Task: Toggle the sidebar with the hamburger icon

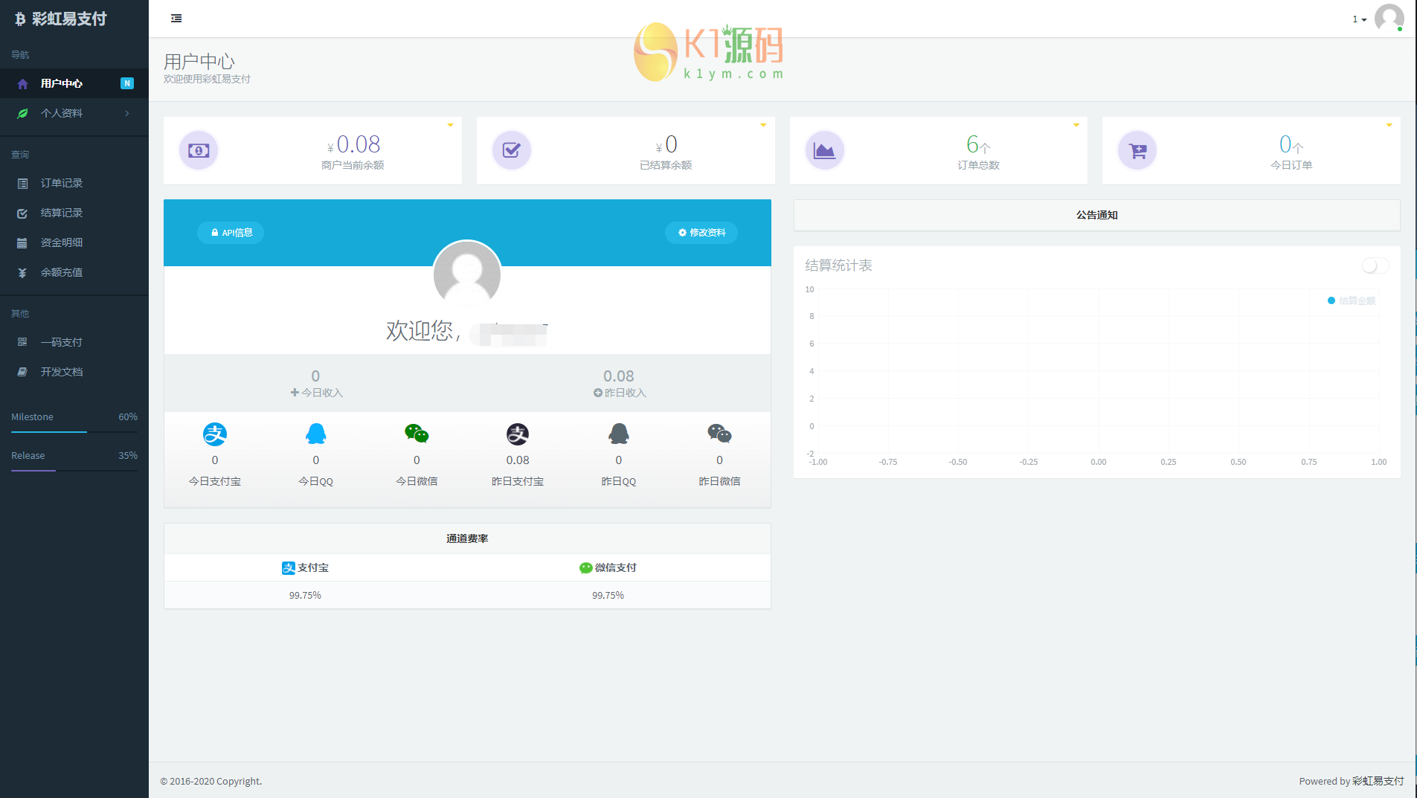Action: [176, 18]
